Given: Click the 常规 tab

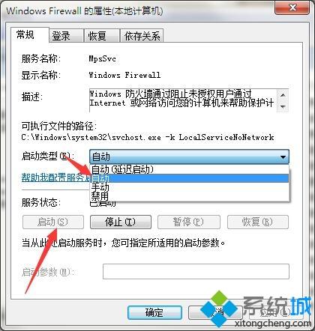Looking at the screenshot, I should (29, 34).
